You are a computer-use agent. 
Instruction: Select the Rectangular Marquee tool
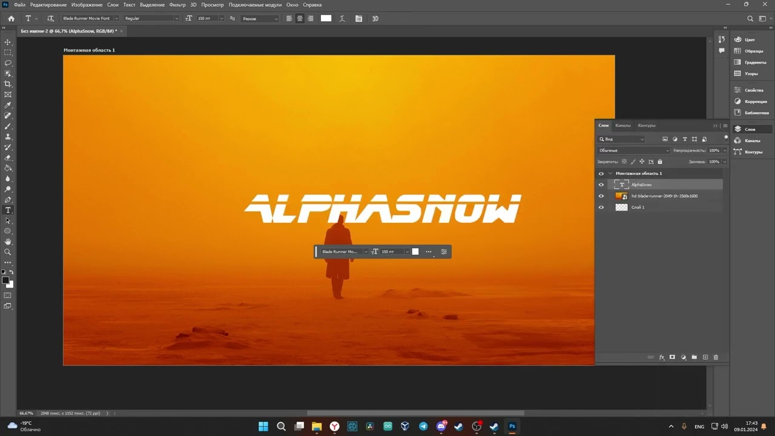tap(8, 53)
